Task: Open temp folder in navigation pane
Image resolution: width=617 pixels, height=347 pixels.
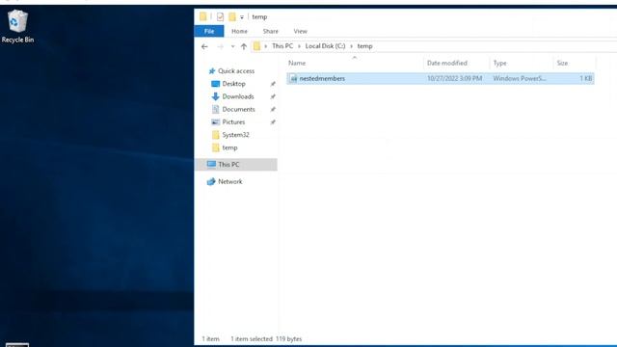Action: coord(229,147)
